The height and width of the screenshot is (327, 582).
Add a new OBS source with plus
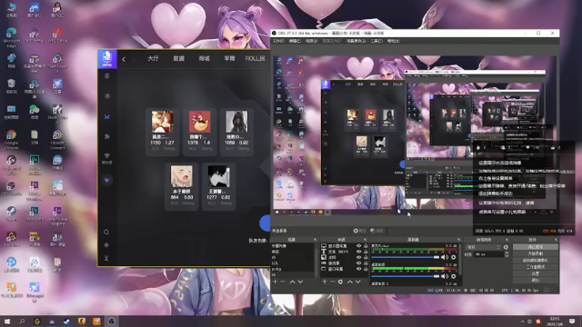point(325,282)
